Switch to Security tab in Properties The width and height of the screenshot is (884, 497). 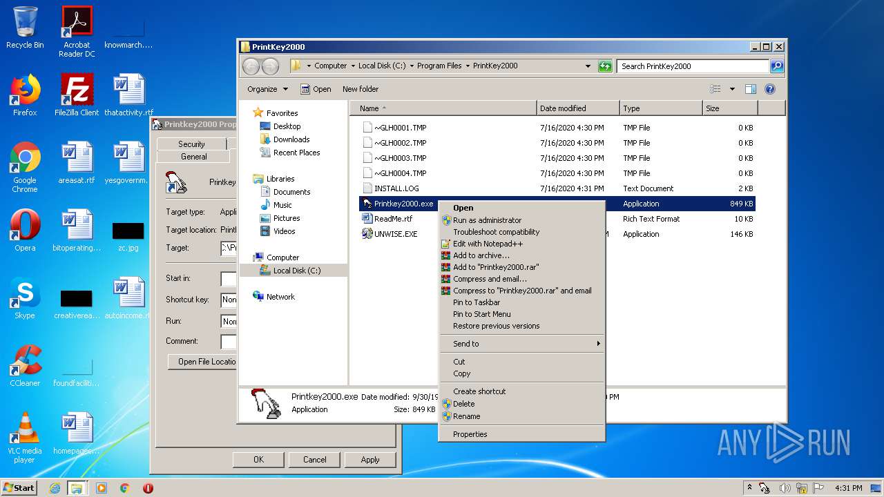[191, 144]
